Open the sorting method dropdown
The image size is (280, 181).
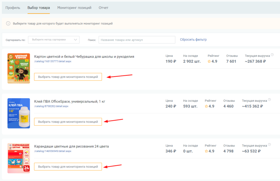tap(54, 40)
